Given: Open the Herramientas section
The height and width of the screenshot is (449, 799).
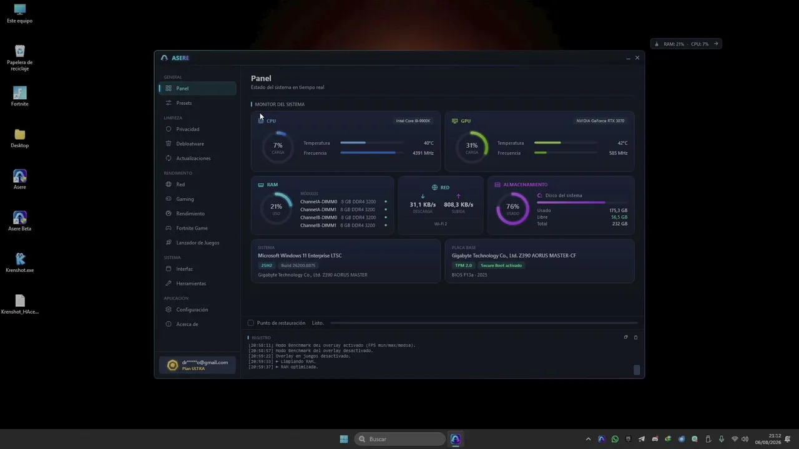Looking at the screenshot, I should click(197, 283).
